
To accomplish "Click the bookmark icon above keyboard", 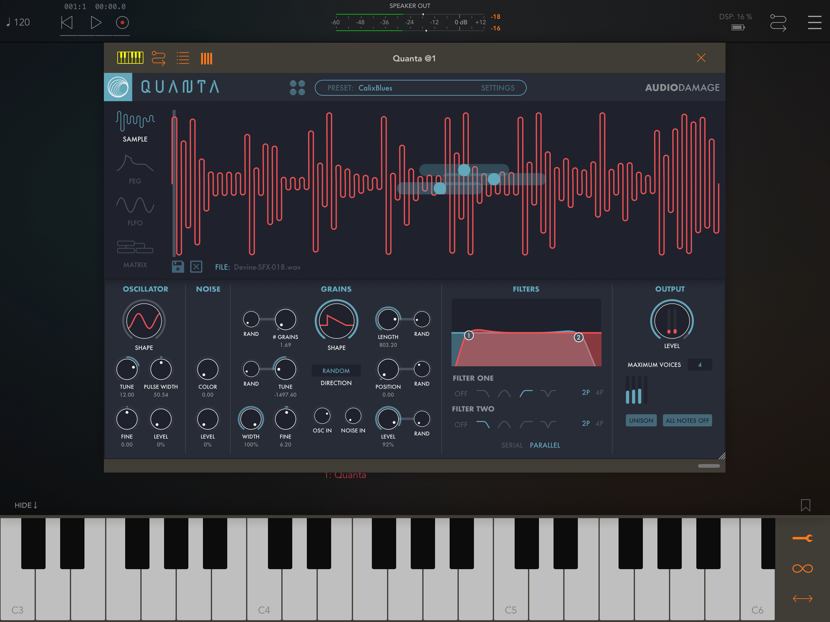I will (x=805, y=505).
